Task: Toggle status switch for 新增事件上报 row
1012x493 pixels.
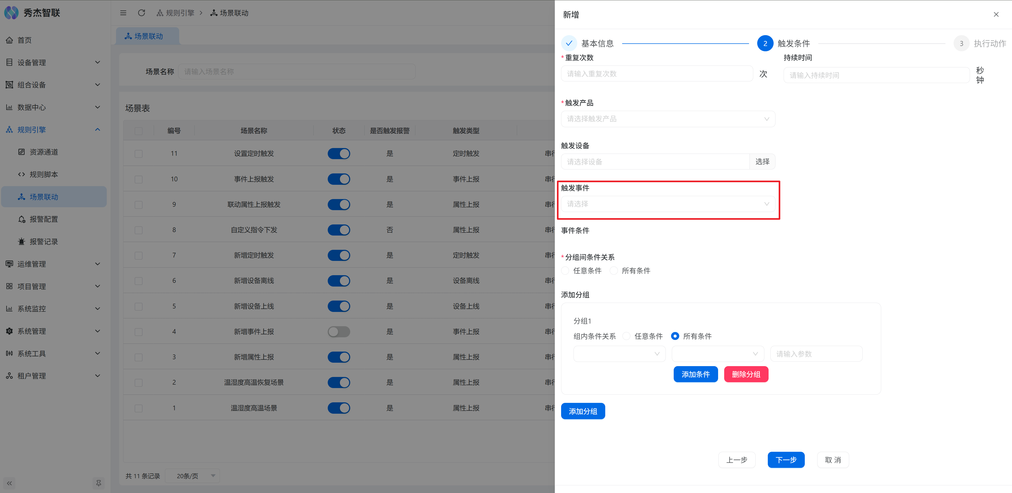Action: [339, 331]
